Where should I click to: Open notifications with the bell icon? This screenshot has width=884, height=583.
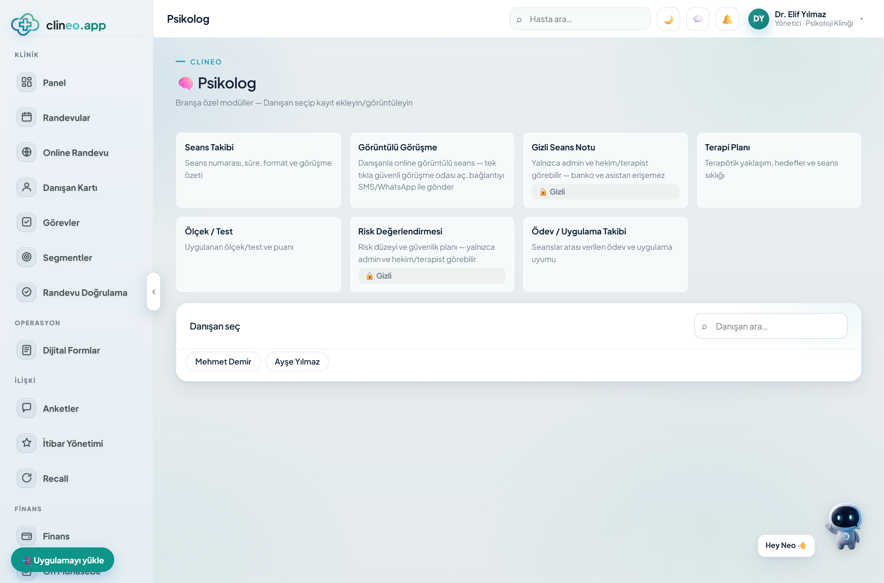pyautogui.click(x=727, y=19)
